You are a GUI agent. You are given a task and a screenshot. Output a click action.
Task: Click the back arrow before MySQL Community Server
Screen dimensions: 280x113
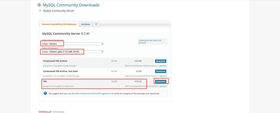point(40,11)
